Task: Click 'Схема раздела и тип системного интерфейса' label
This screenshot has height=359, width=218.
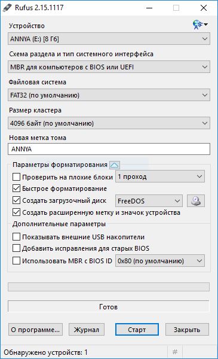Action: point(81,54)
